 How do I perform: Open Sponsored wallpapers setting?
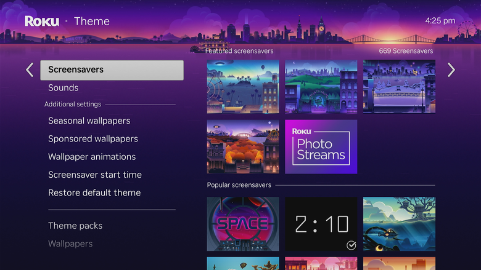point(93,139)
